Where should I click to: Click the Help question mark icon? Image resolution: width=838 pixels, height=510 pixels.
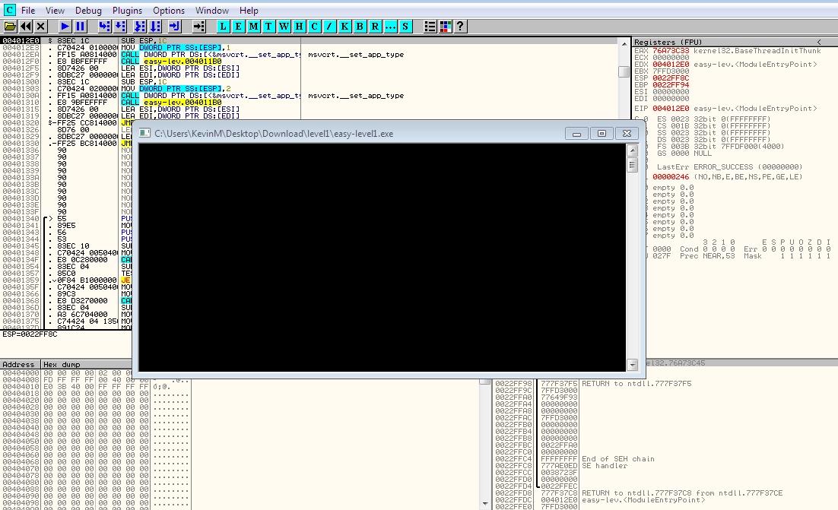click(x=460, y=26)
